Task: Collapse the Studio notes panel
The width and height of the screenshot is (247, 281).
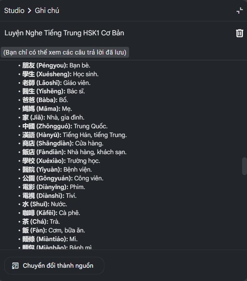Action: (240, 10)
